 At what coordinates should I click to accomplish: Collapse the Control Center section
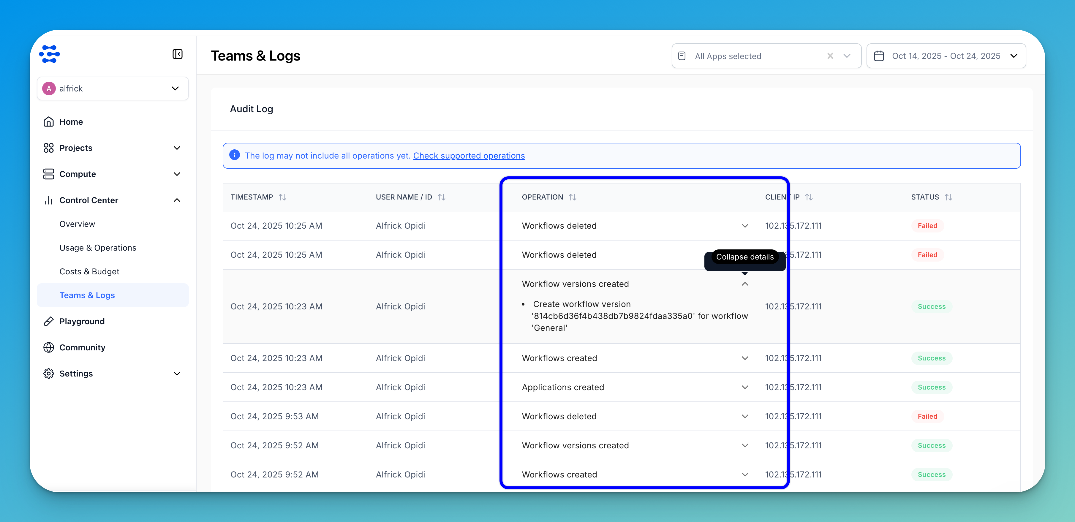point(177,200)
